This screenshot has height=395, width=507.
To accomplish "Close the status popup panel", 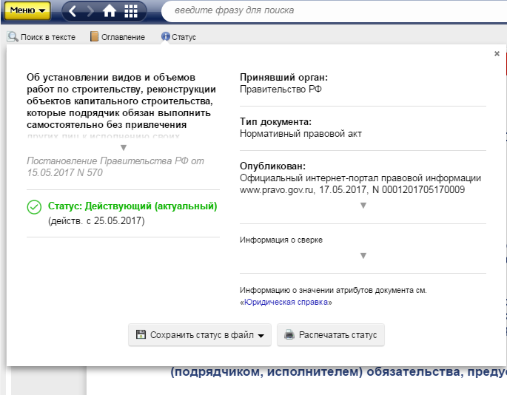I will [497, 54].
